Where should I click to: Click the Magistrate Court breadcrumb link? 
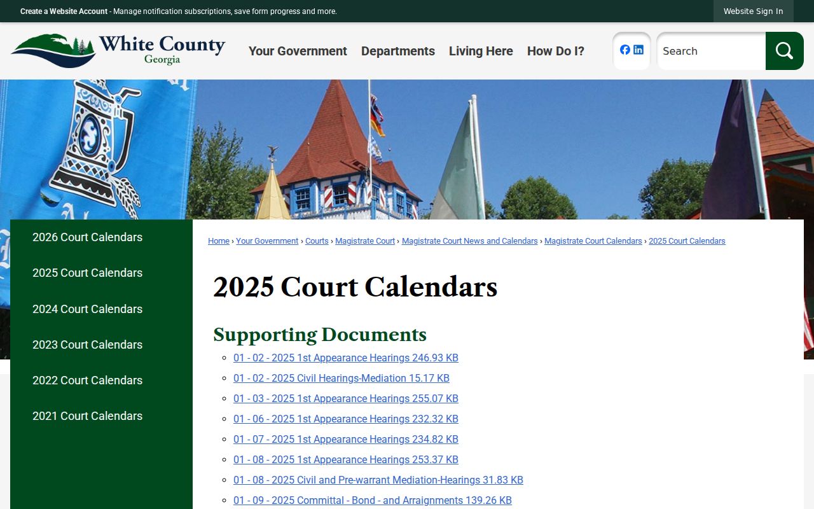coord(365,241)
